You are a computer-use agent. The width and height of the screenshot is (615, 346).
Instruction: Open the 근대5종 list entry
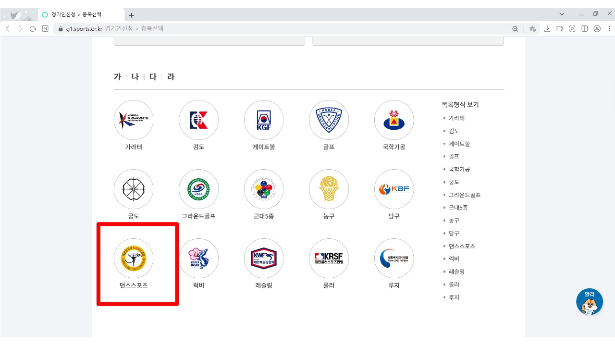tap(458, 208)
